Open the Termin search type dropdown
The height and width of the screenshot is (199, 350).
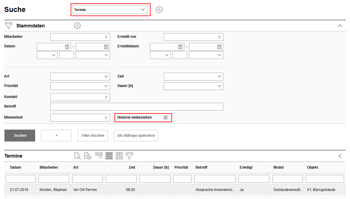pos(110,10)
